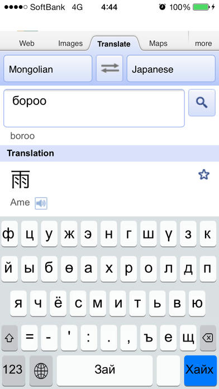Image resolution: width=219 pixels, height=389 pixels.
Task: Switch to the Images tab
Action: tap(70, 44)
